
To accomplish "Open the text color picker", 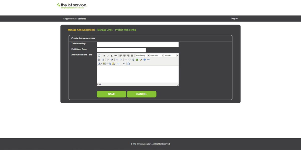I will pos(99,64).
